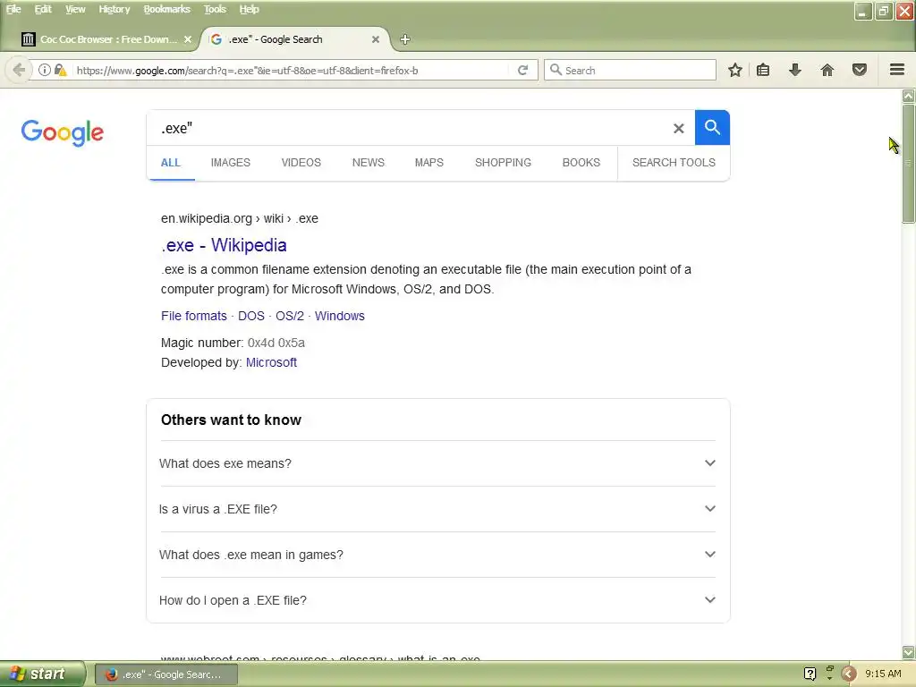Follow the OS/2 link

point(290,316)
